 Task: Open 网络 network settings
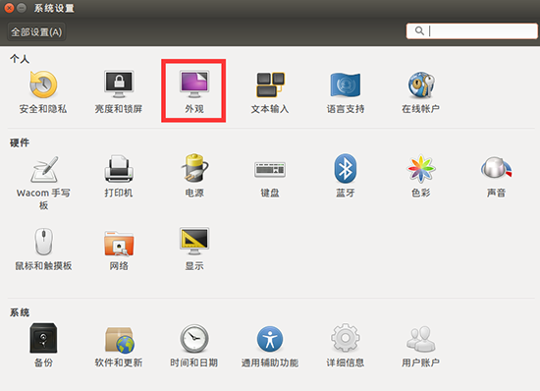(119, 250)
